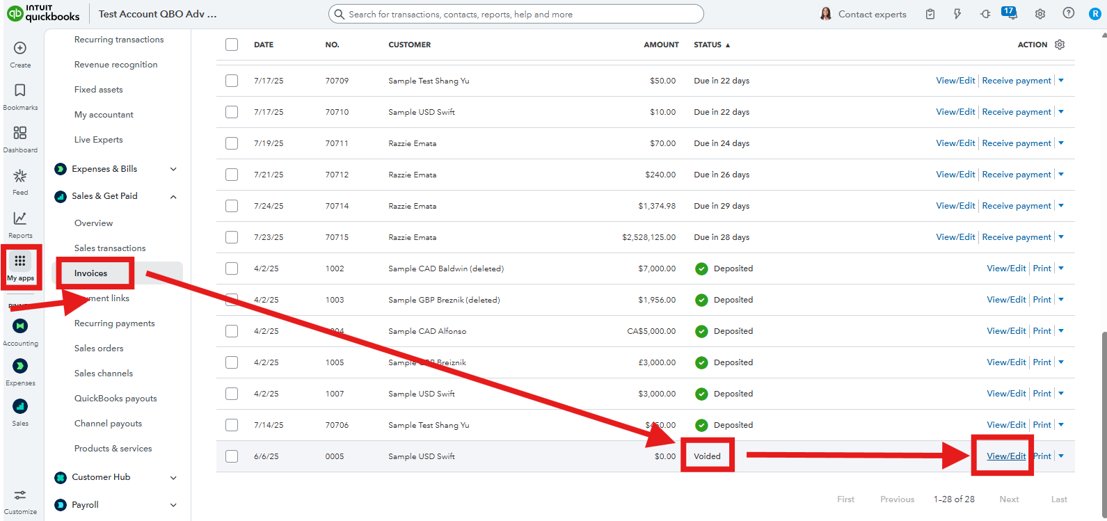Image resolution: width=1107 pixels, height=521 pixels.
Task: Open action dropdown for invoice 70706
Action: click(x=1061, y=425)
